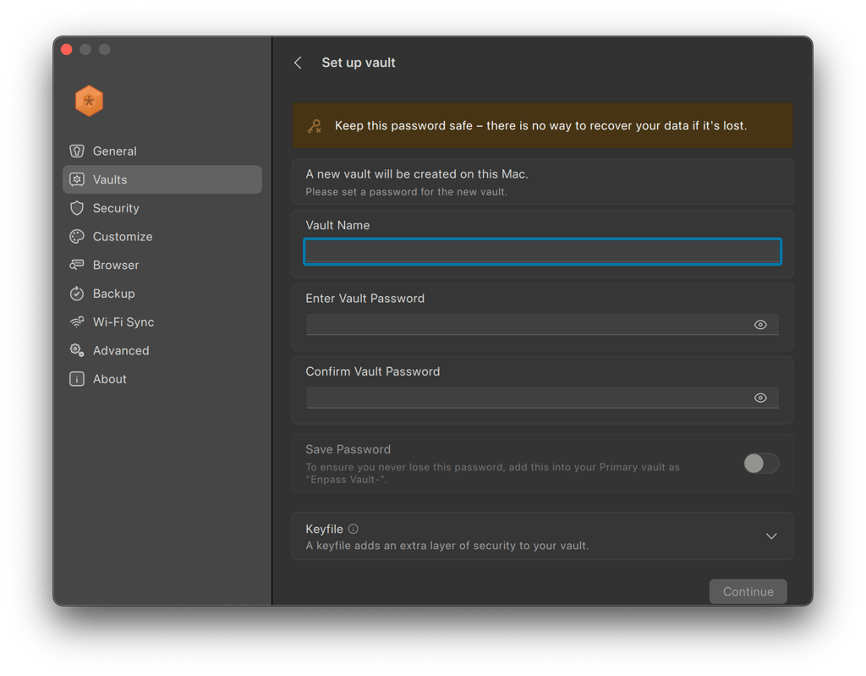Click "A keyfile adds an extra layer" text
This screenshot has width=866, height=676.
(x=447, y=546)
